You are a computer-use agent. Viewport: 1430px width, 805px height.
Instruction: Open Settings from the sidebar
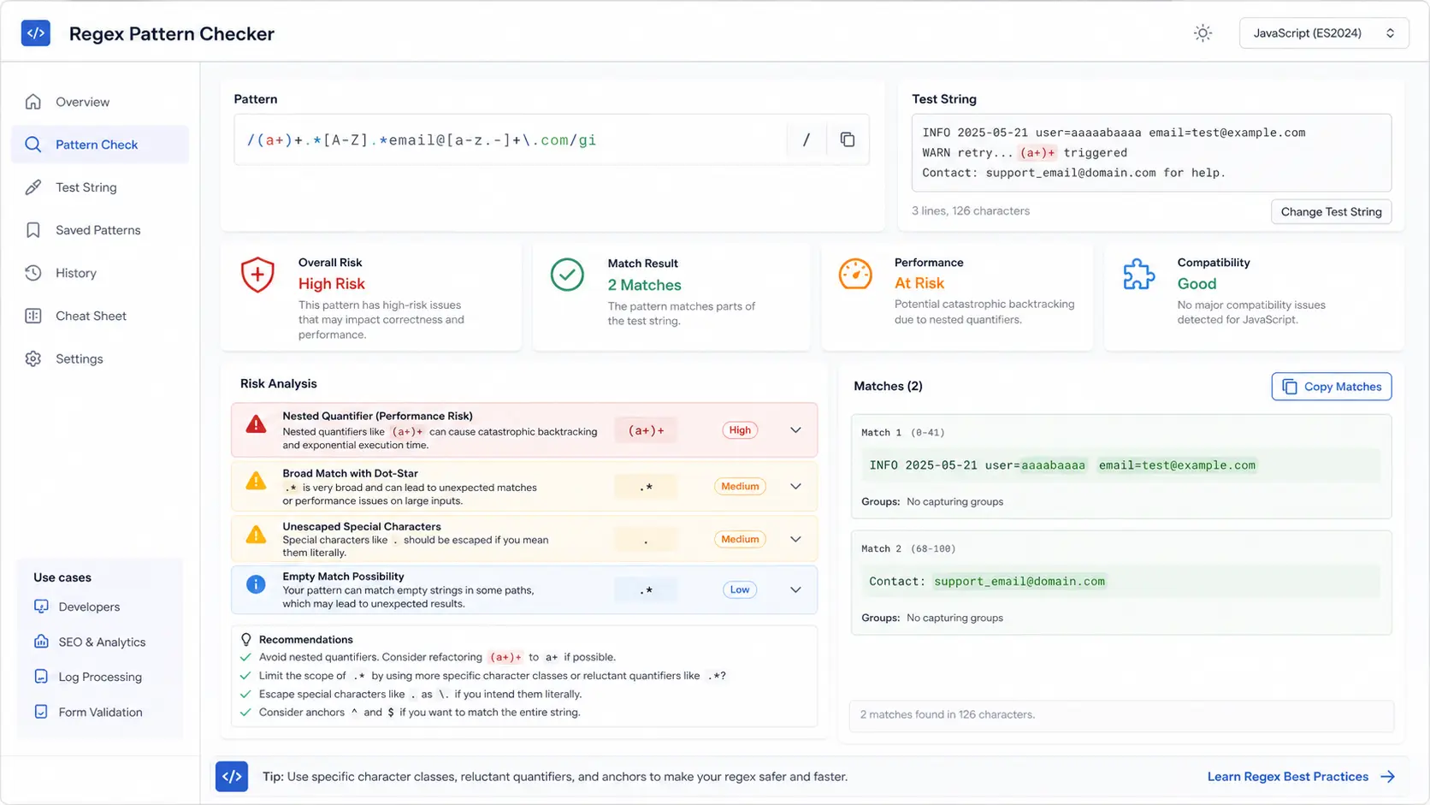click(100, 358)
